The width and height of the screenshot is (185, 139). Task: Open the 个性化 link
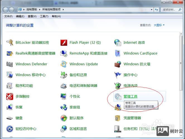(75, 96)
